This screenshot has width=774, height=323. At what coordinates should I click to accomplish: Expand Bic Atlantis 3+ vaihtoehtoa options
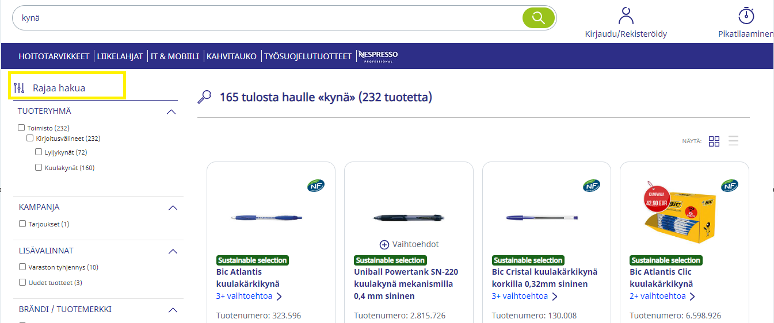point(249,296)
